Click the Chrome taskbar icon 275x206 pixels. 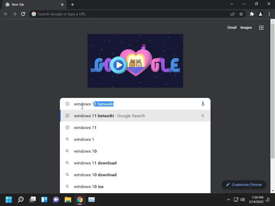click(x=79, y=200)
